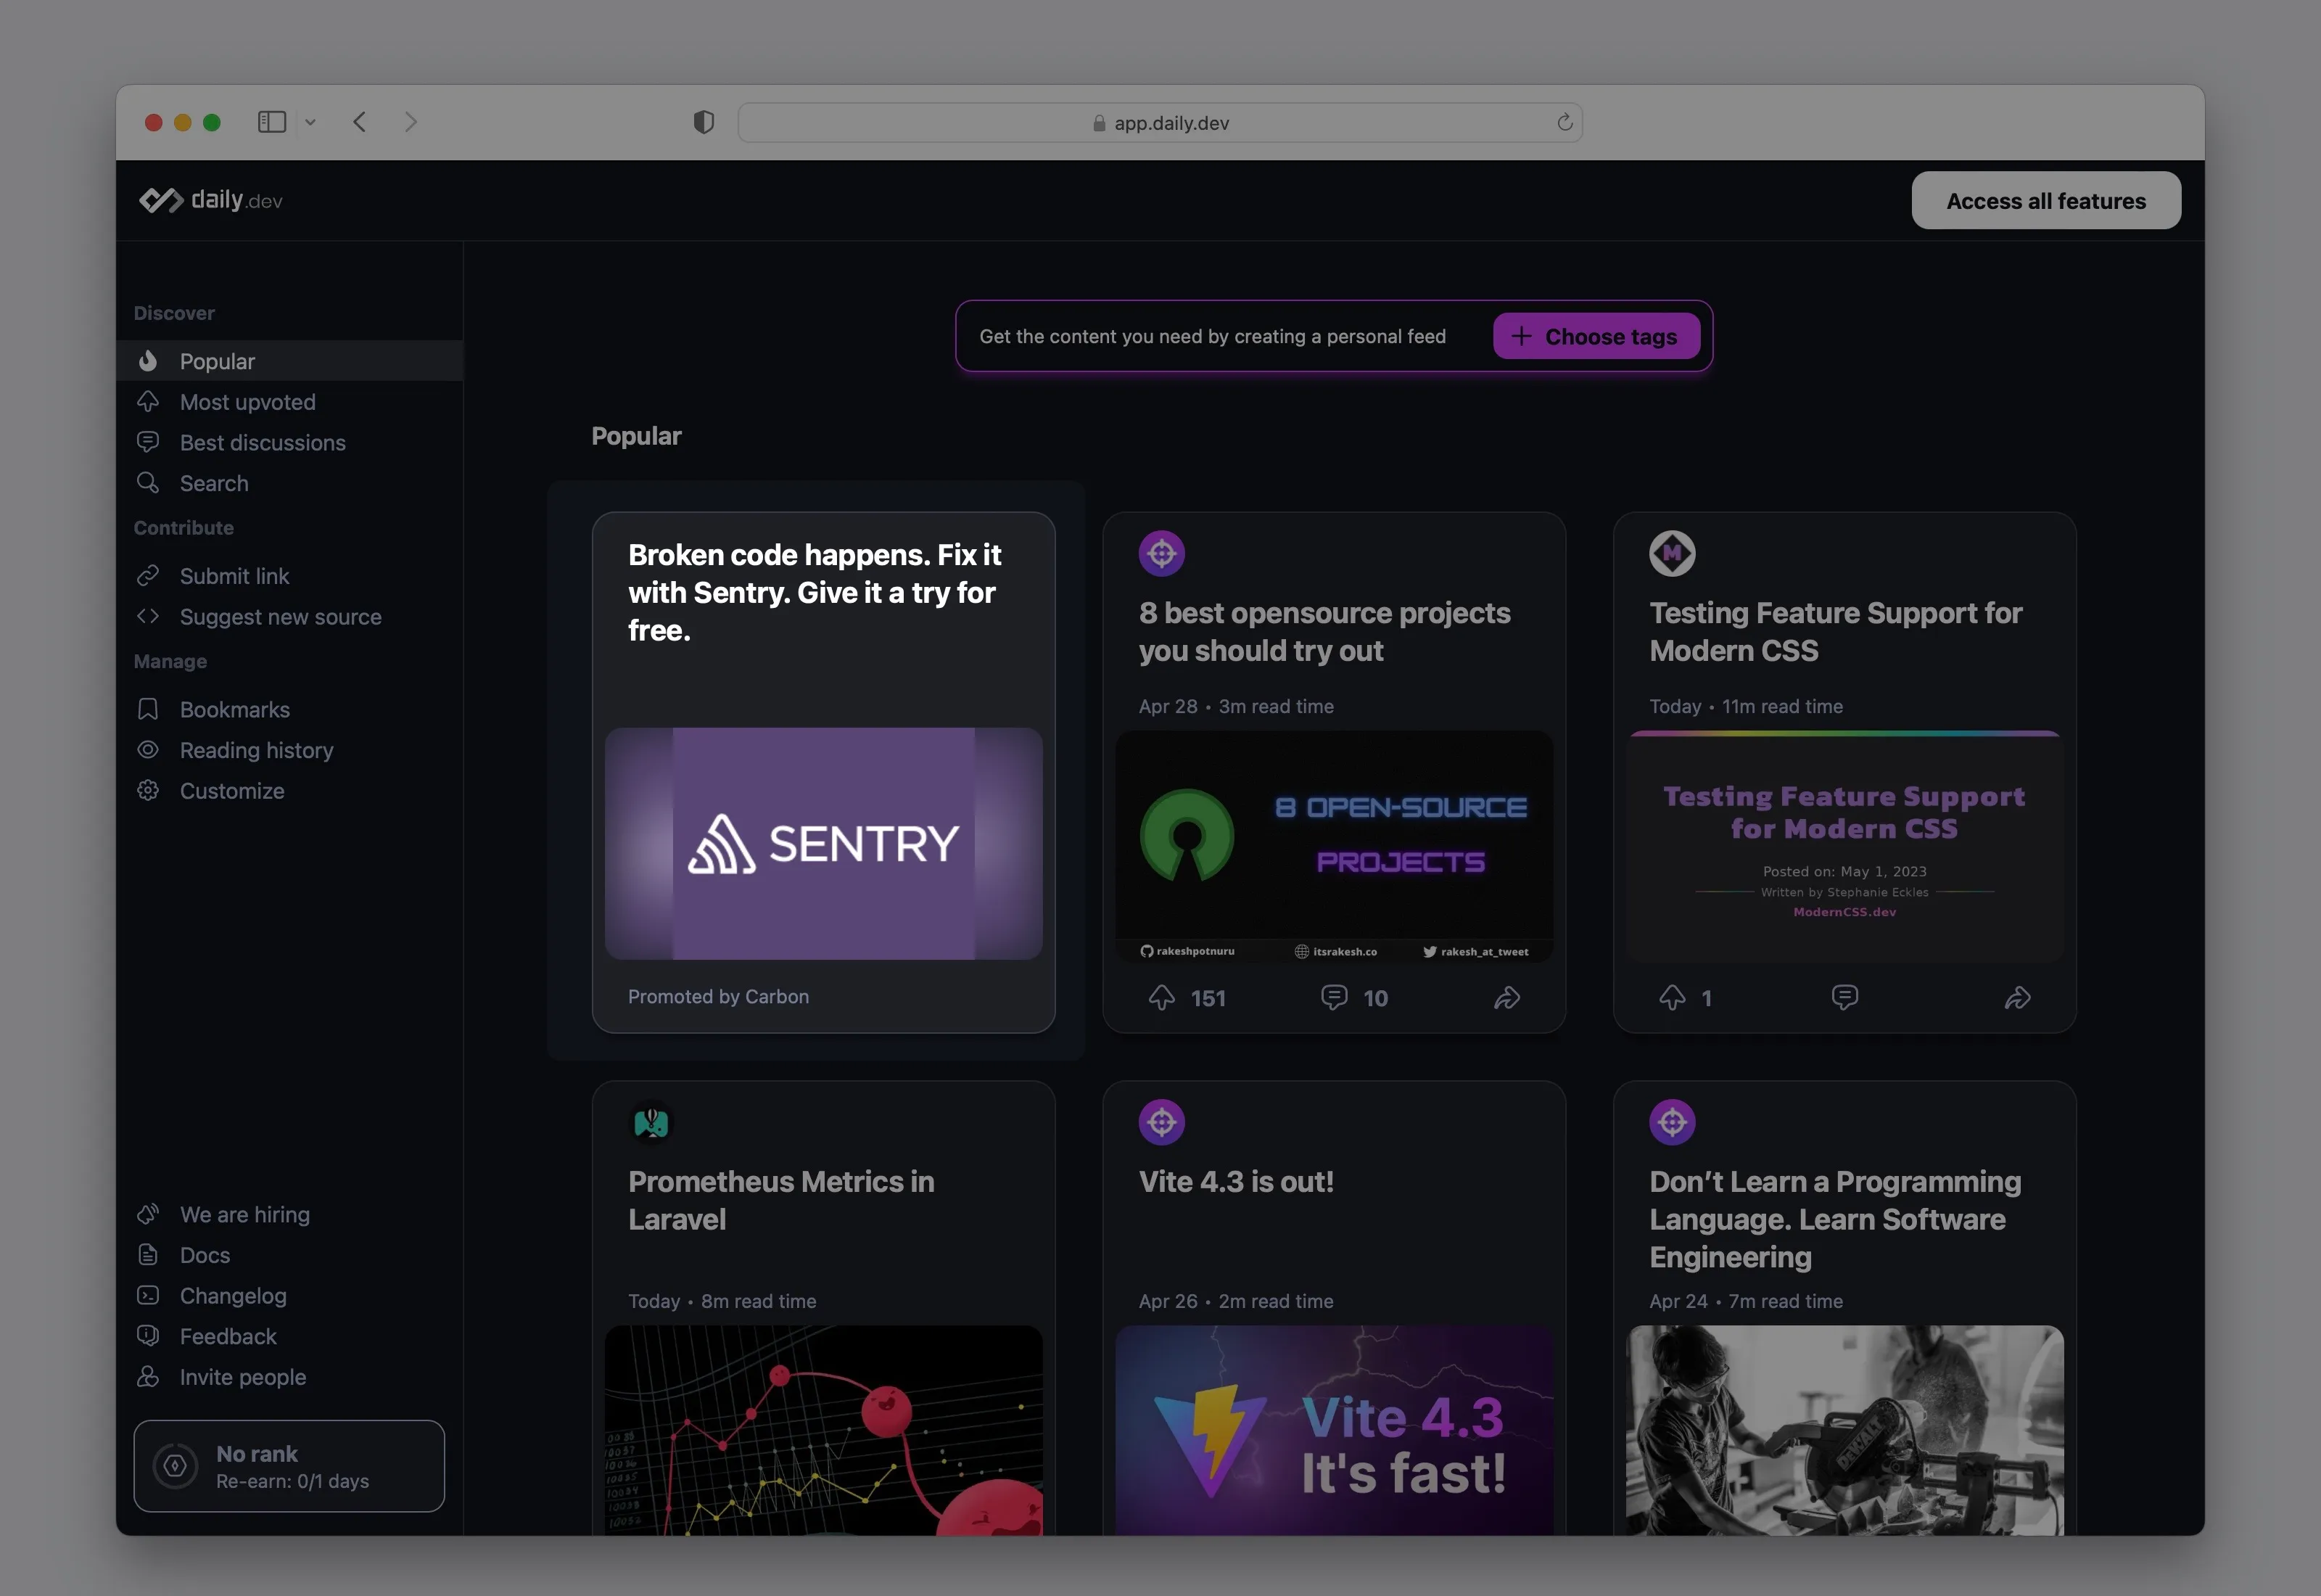This screenshot has width=2321, height=1596.
Task: Click the We are hiring icon
Action: [148, 1213]
